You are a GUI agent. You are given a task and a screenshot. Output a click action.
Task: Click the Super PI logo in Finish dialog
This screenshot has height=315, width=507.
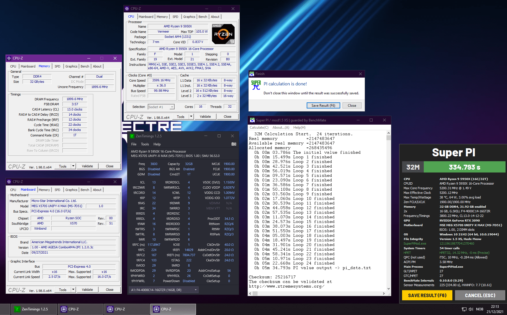click(256, 85)
